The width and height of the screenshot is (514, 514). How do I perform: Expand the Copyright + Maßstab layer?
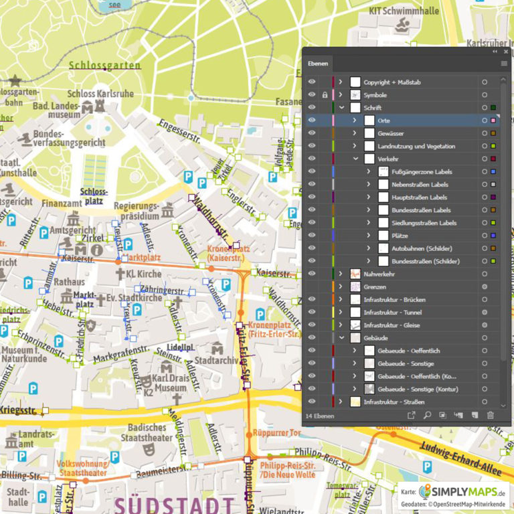click(341, 82)
